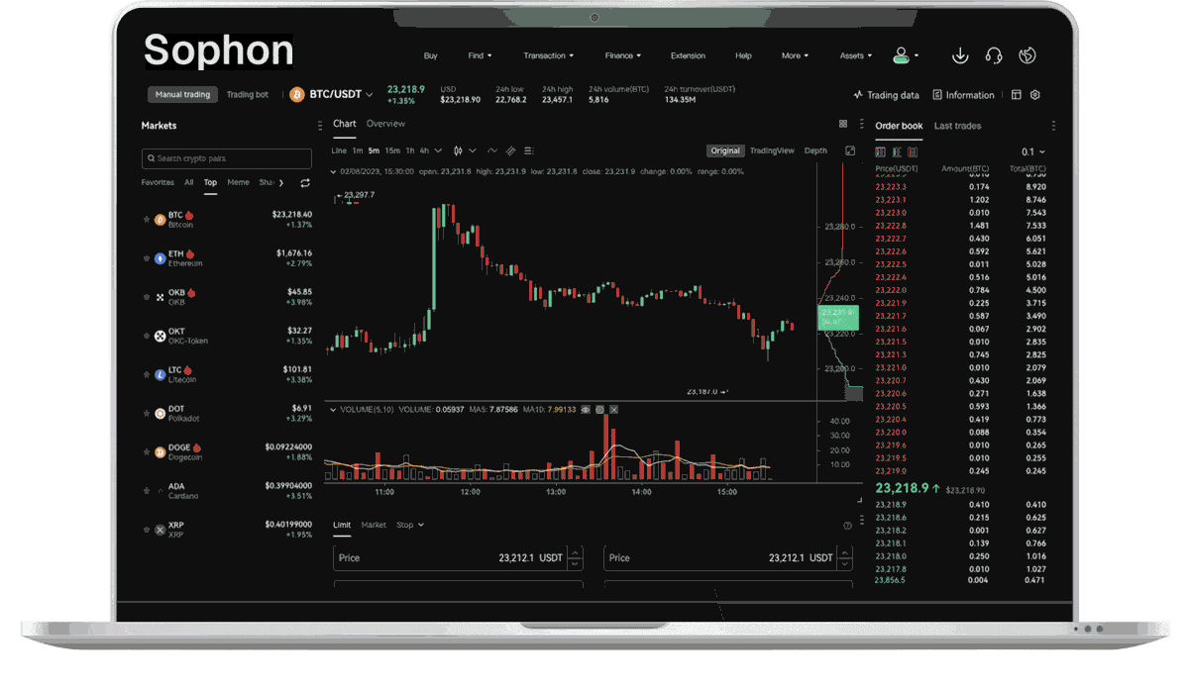Open the trading settings gear icon
The width and height of the screenshot is (1189, 692).
point(1035,95)
